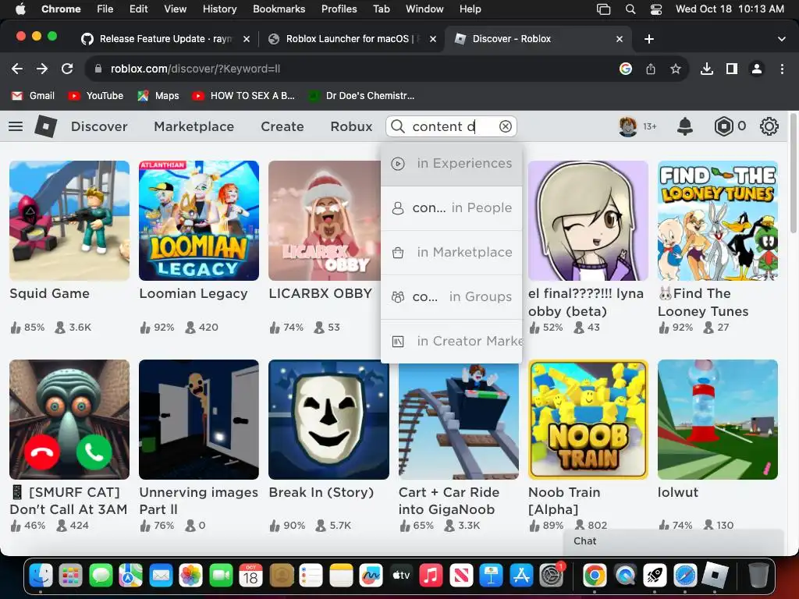
Task: Click the Google icon in the address bar
Action: 626,69
